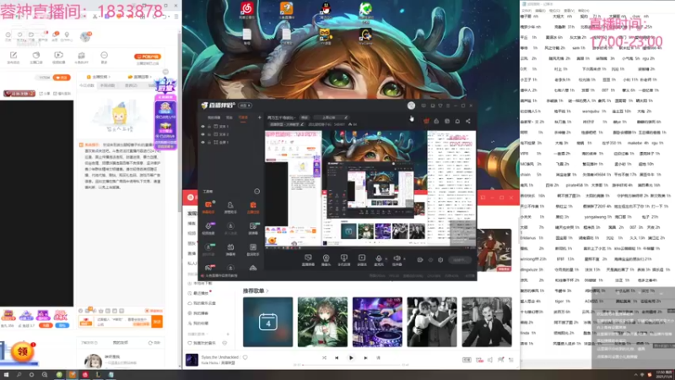
Task: Switch to the second tab above source list
Action: click(x=229, y=117)
